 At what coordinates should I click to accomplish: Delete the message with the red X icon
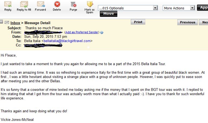pyautogui.click(x=57, y=4)
